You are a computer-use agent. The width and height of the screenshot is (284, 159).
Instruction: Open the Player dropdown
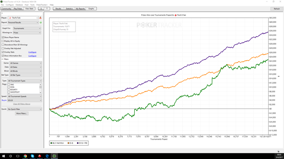click(x=23, y=18)
